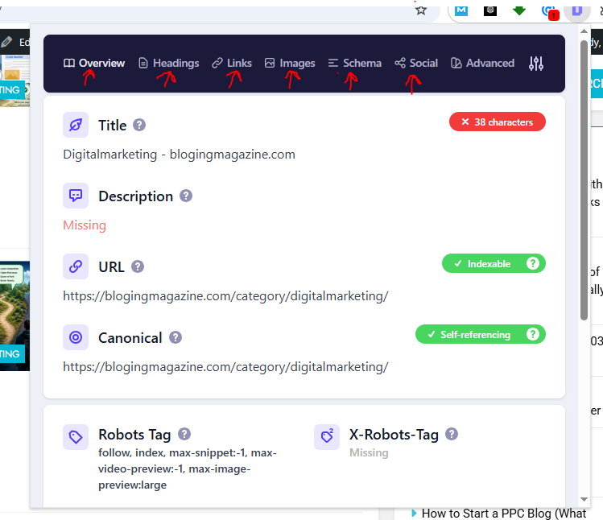The image size is (603, 520).
Task: Click the Self-referencing badge
Action: (x=481, y=334)
